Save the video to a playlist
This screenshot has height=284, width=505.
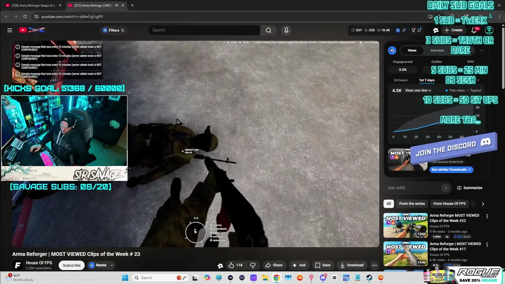pos(322,265)
